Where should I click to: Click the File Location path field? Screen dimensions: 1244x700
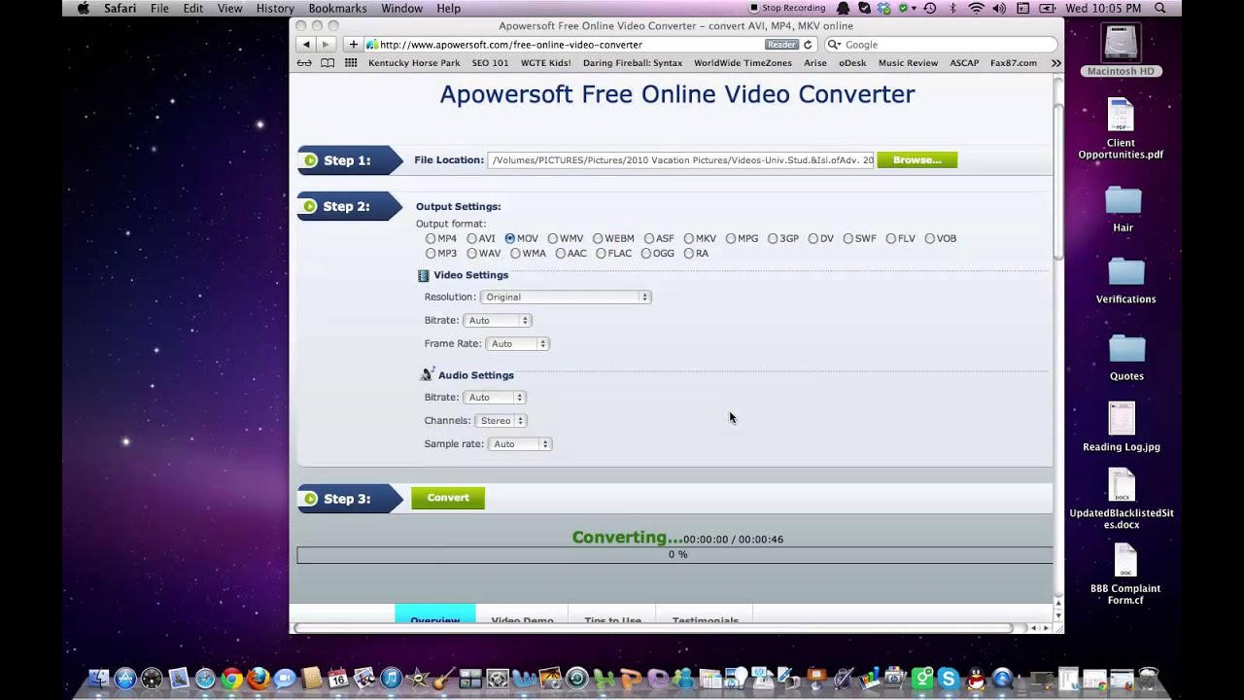point(681,159)
